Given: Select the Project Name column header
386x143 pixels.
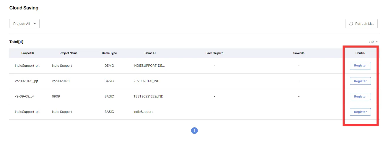Looking at the screenshot, I should tap(69, 53).
